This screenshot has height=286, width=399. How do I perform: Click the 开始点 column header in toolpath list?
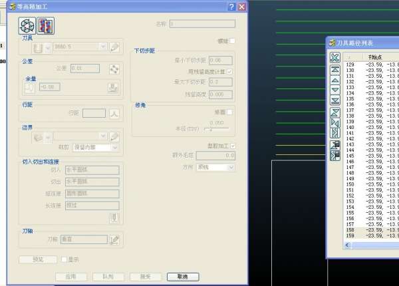(375, 57)
